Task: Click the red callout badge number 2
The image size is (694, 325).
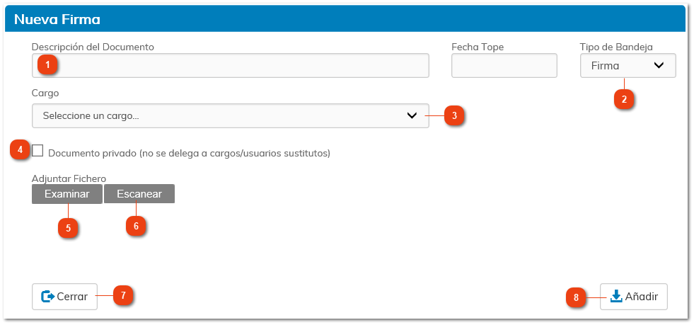Action: 623,99
